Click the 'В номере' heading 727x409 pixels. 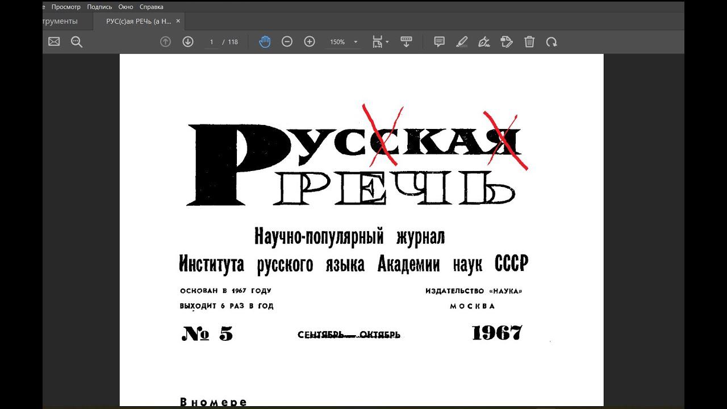click(214, 402)
